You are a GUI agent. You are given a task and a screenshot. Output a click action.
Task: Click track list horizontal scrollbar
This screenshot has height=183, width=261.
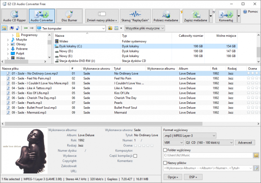click(103, 124)
